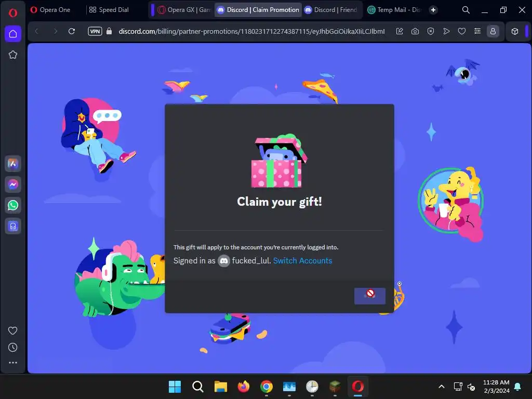Open History clock in sidebar
The width and height of the screenshot is (532, 399).
pyautogui.click(x=12, y=347)
